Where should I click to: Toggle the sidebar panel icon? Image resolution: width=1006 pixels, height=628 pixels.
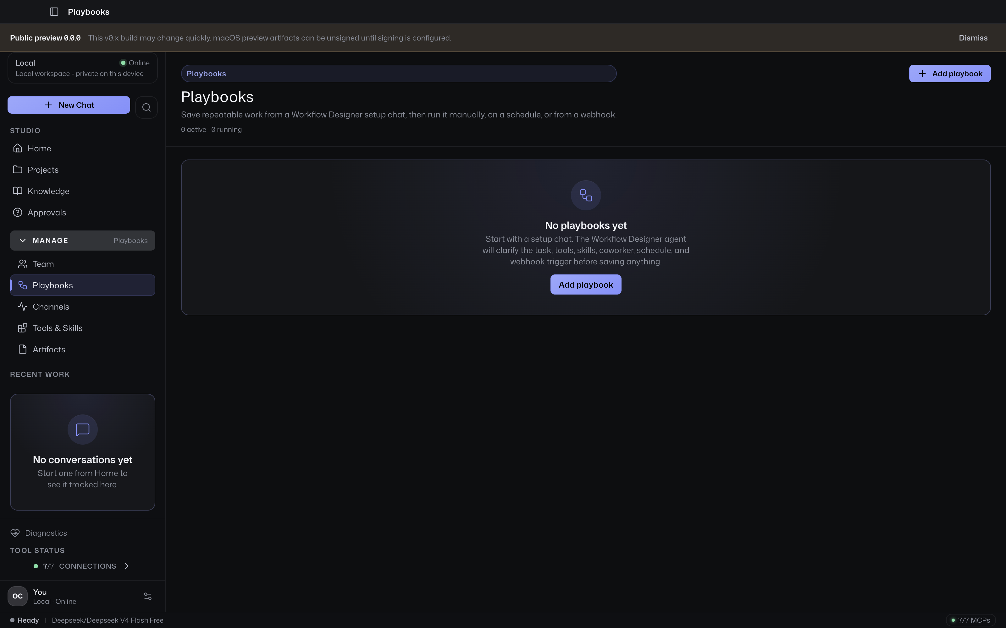(54, 12)
